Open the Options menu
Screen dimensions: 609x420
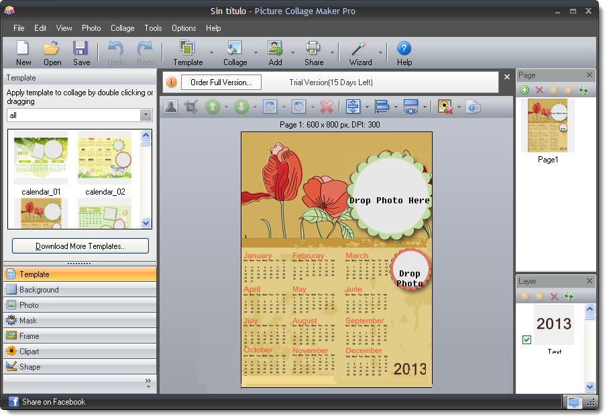(184, 28)
